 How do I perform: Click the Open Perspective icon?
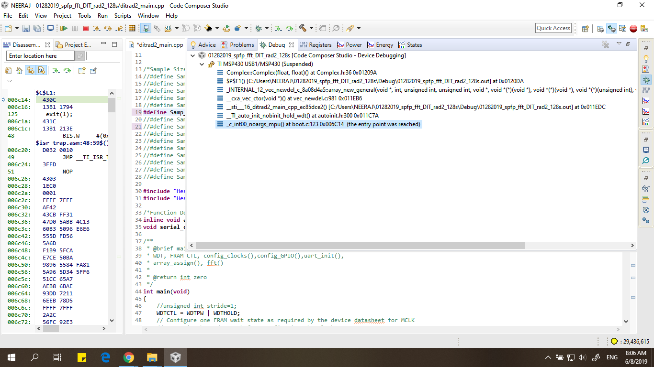(586, 29)
